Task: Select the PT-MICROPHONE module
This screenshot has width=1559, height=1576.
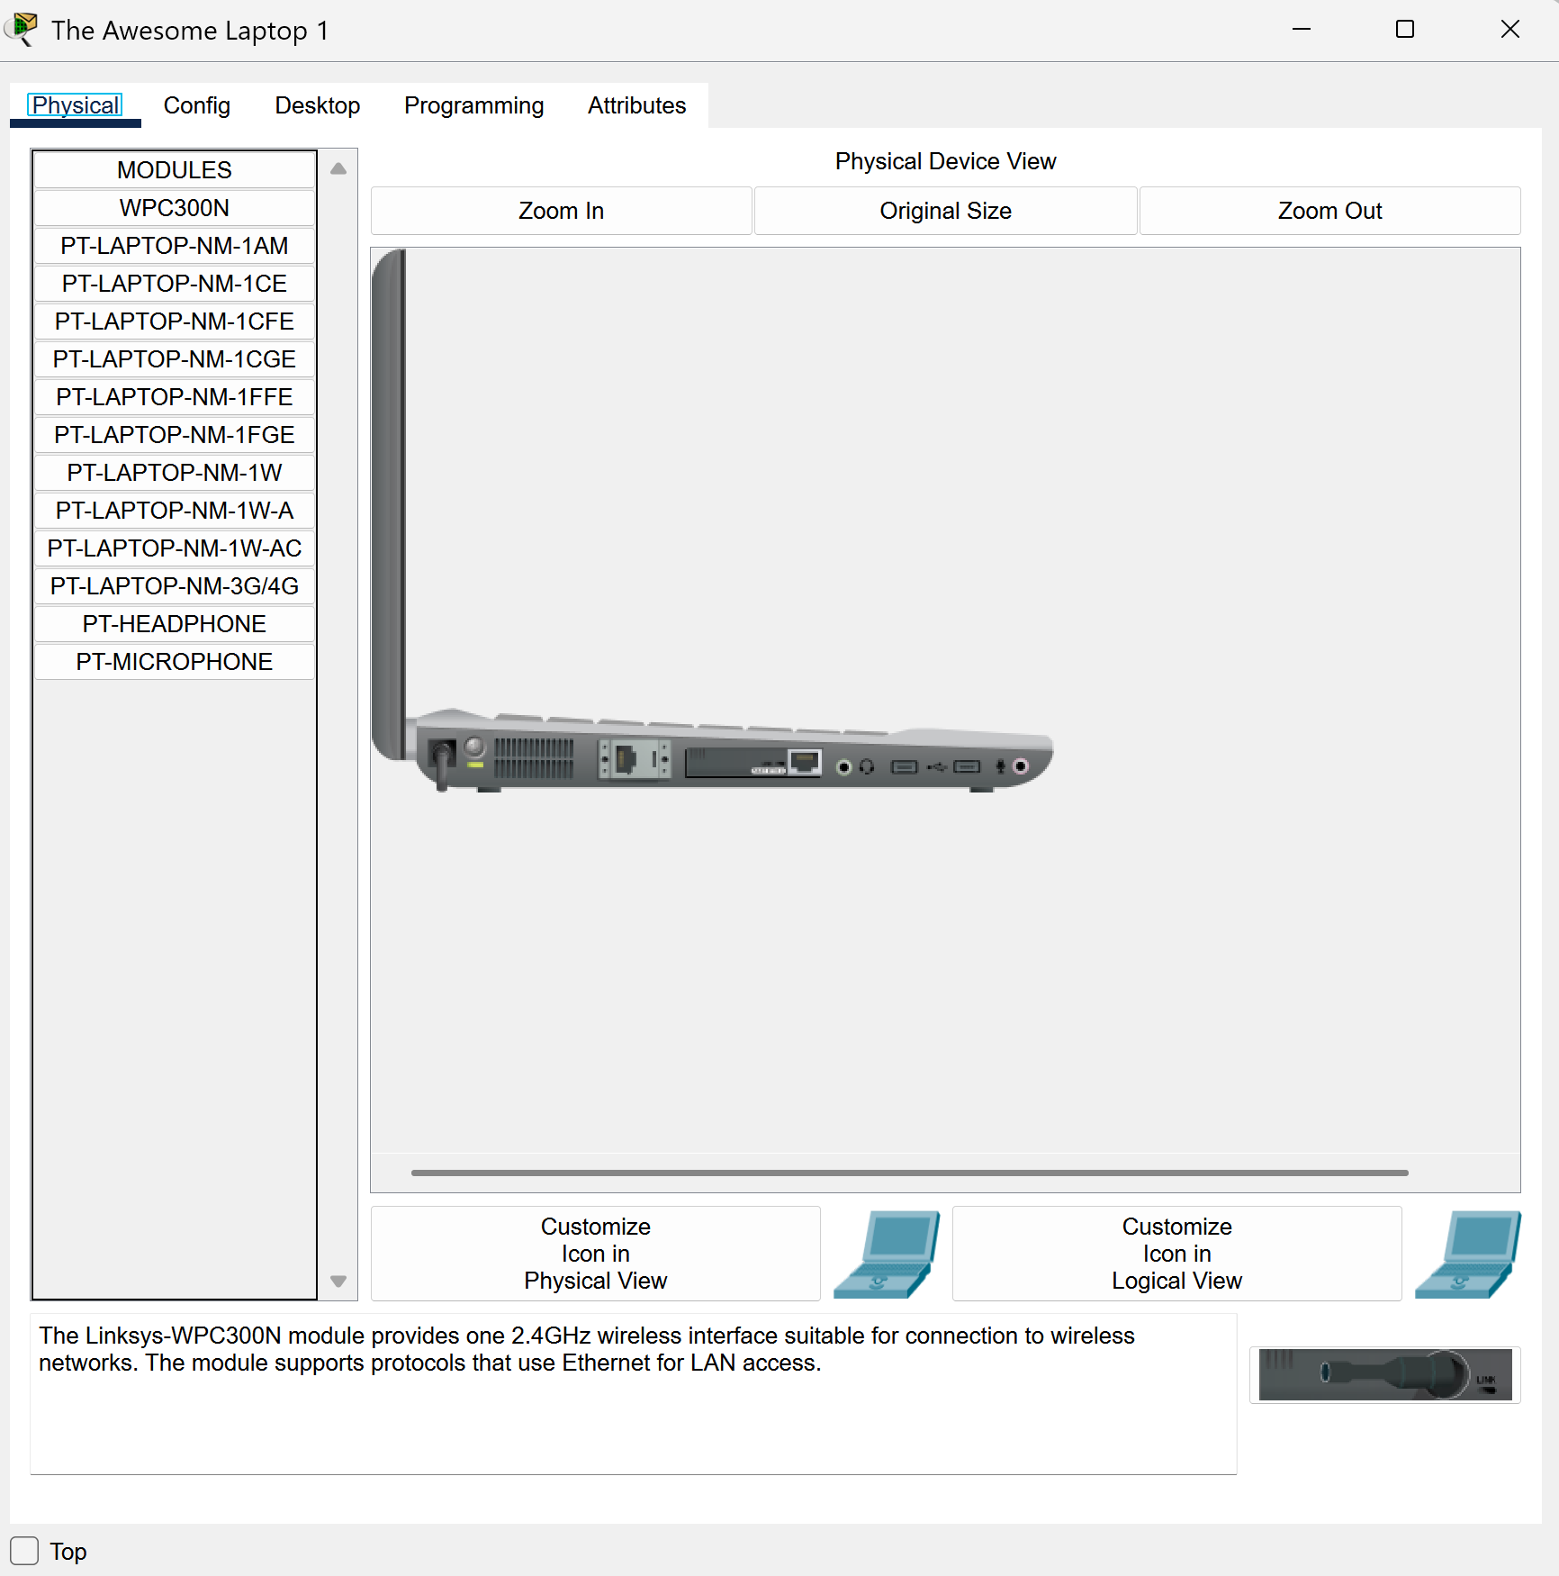Action: [175, 662]
